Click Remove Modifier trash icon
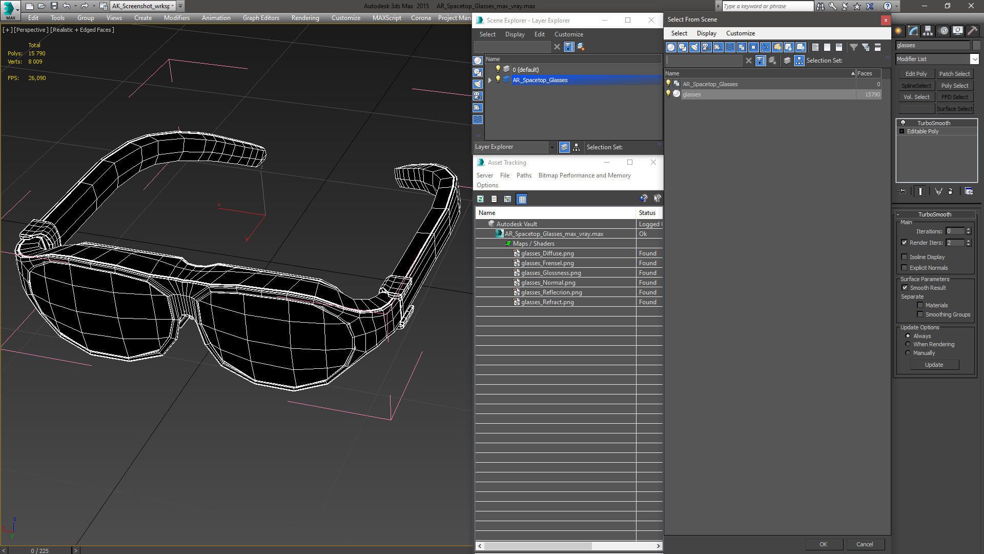 [951, 191]
